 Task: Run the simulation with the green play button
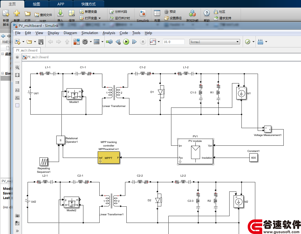[126, 42]
